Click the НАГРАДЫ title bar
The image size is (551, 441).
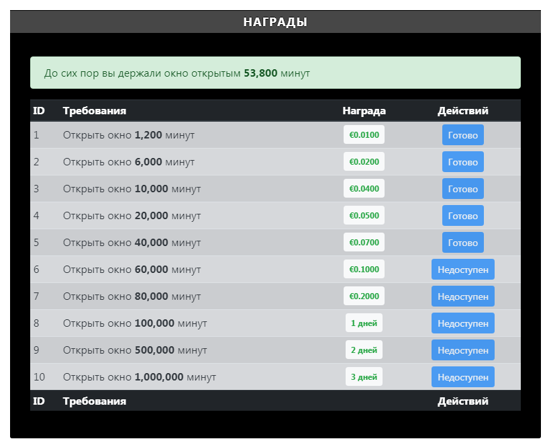[x=275, y=22]
